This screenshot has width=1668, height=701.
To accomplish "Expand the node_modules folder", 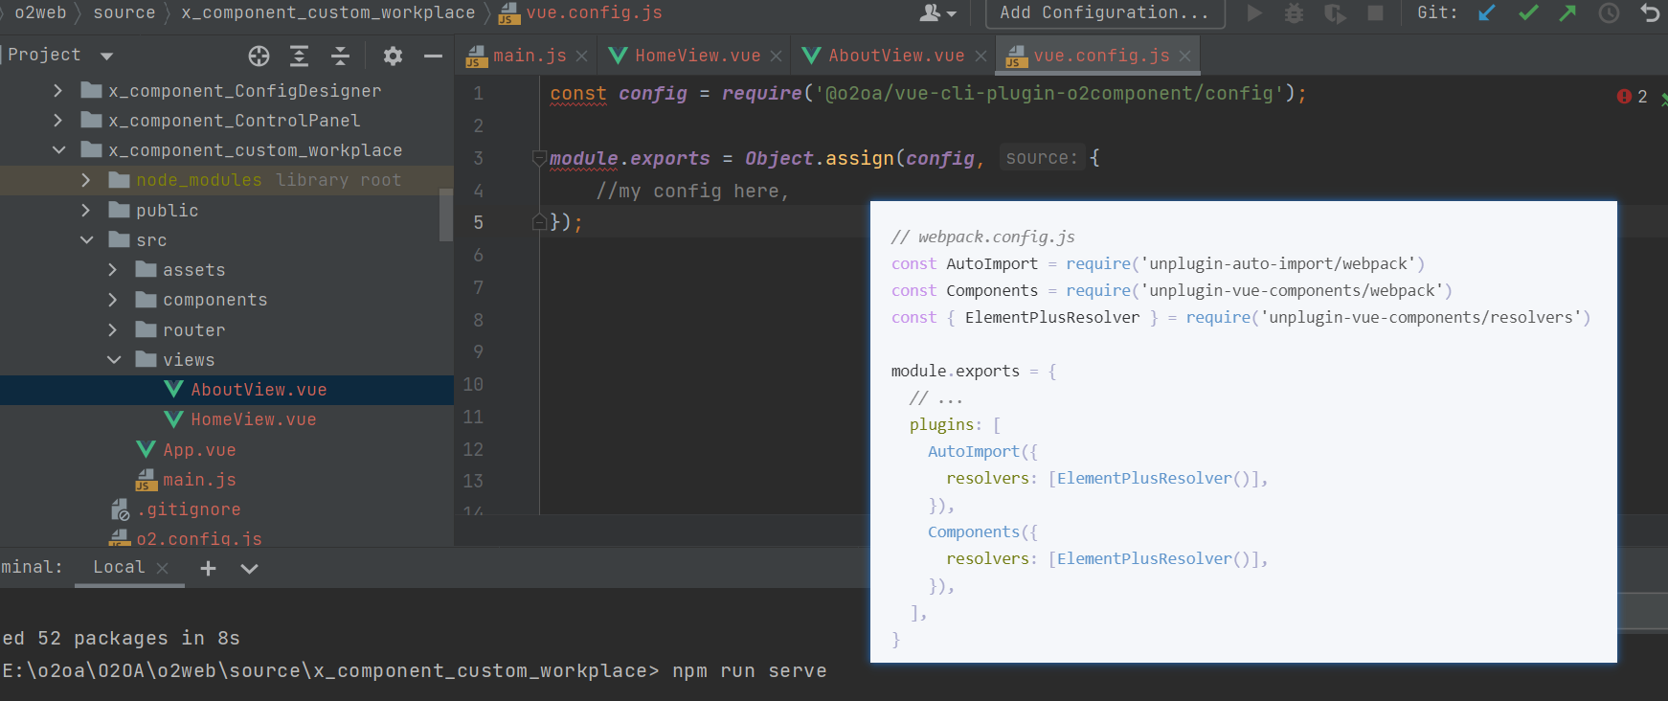I will 86,180.
